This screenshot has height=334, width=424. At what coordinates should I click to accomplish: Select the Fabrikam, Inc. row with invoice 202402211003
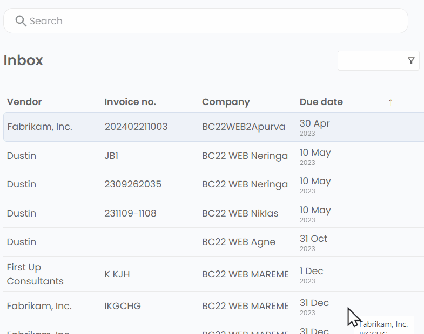point(214,127)
